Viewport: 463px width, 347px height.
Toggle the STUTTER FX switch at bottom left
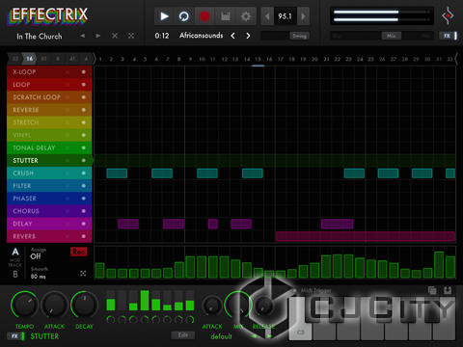(16, 336)
